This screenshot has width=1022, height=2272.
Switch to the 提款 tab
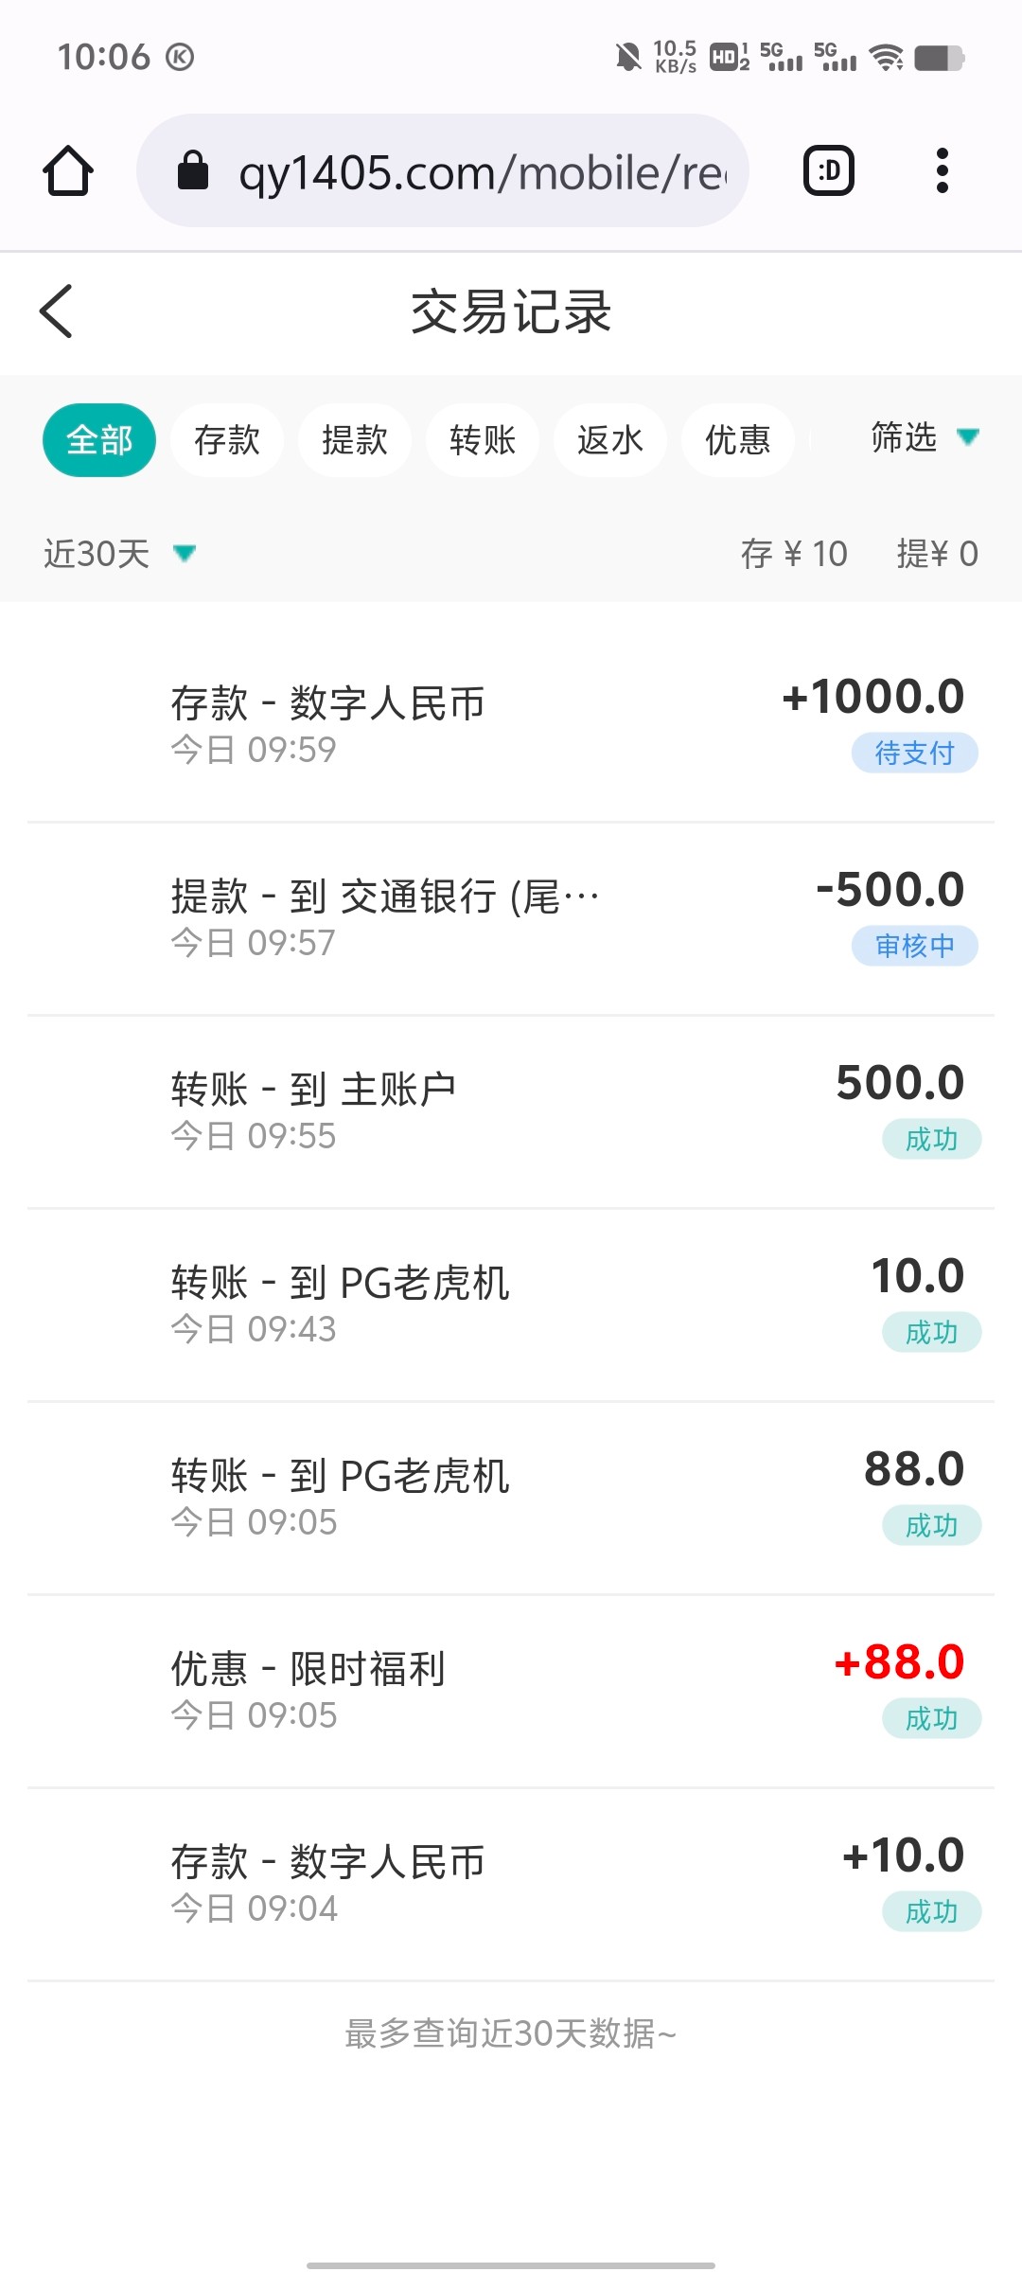tap(355, 440)
